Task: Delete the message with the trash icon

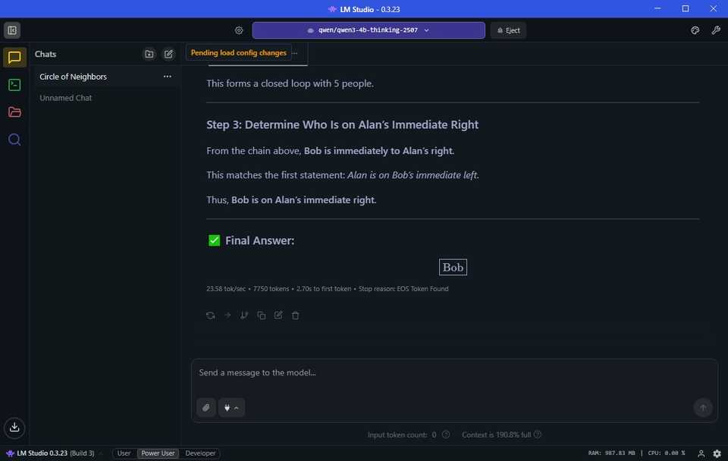Action: (x=295, y=315)
